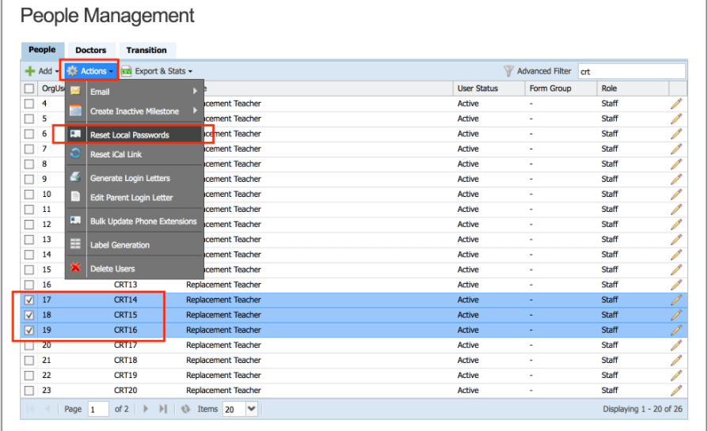Open the Transition tab
The height and width of the screenshot is (431, 708).
[147, 51]
